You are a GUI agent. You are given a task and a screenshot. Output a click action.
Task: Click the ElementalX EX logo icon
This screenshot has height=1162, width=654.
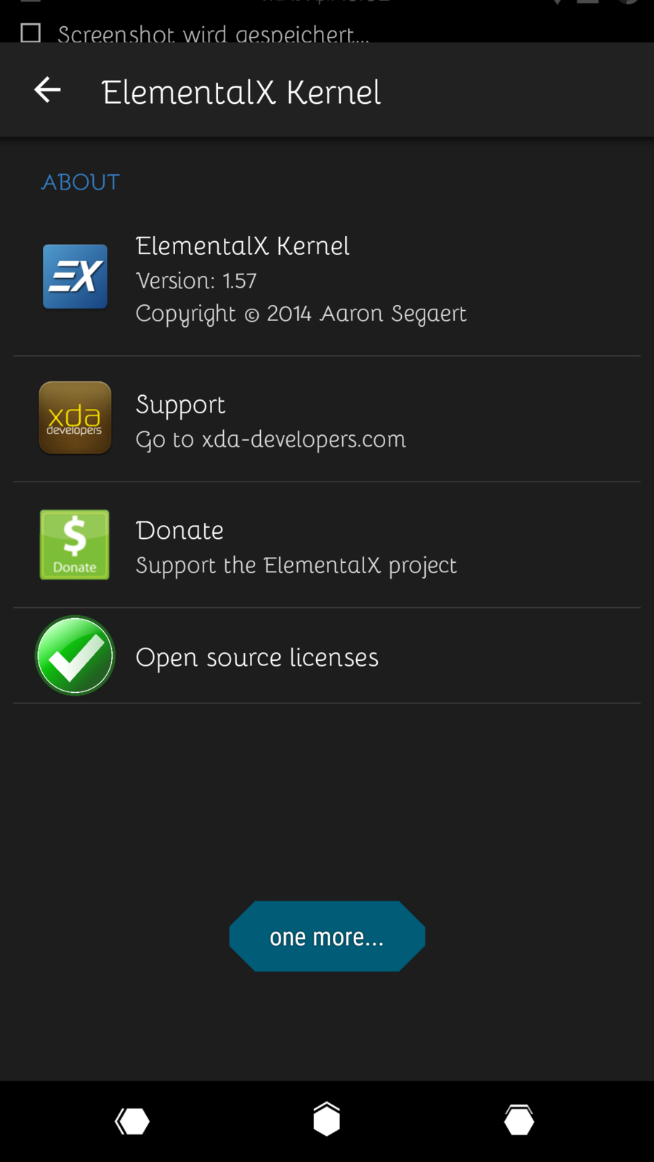click(x=75, y=277)
